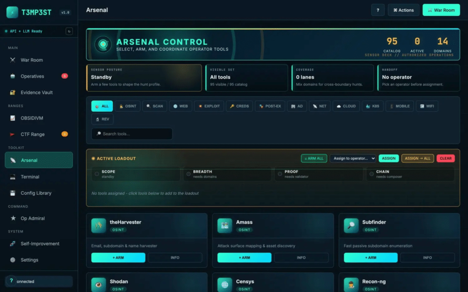Arm the Amass tool
This screenshot has height=292, width=468.
(x=245, y=257)
